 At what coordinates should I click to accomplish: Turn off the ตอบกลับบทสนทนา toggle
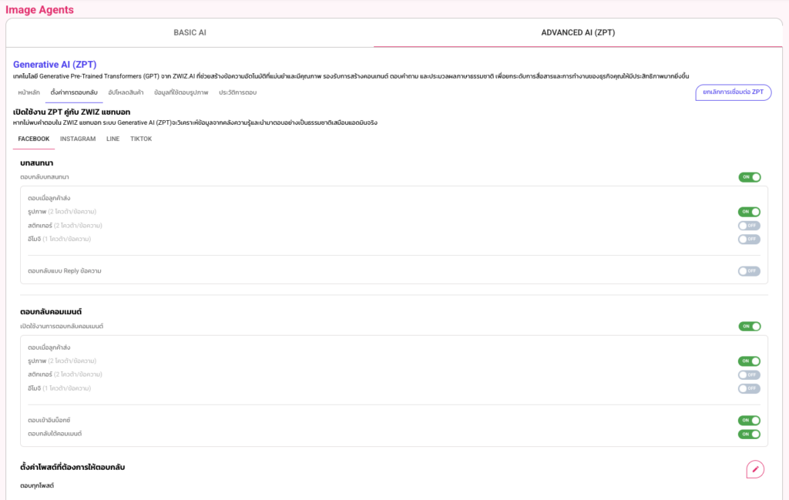pyautogui.click(x=749, y=177)
